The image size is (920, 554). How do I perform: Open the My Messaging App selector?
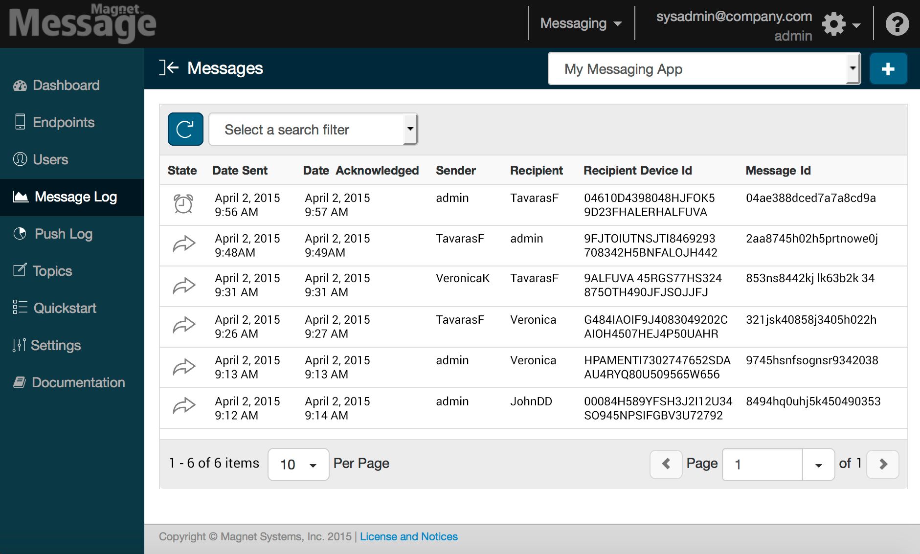pyautogui.click(x=703, y=68)
